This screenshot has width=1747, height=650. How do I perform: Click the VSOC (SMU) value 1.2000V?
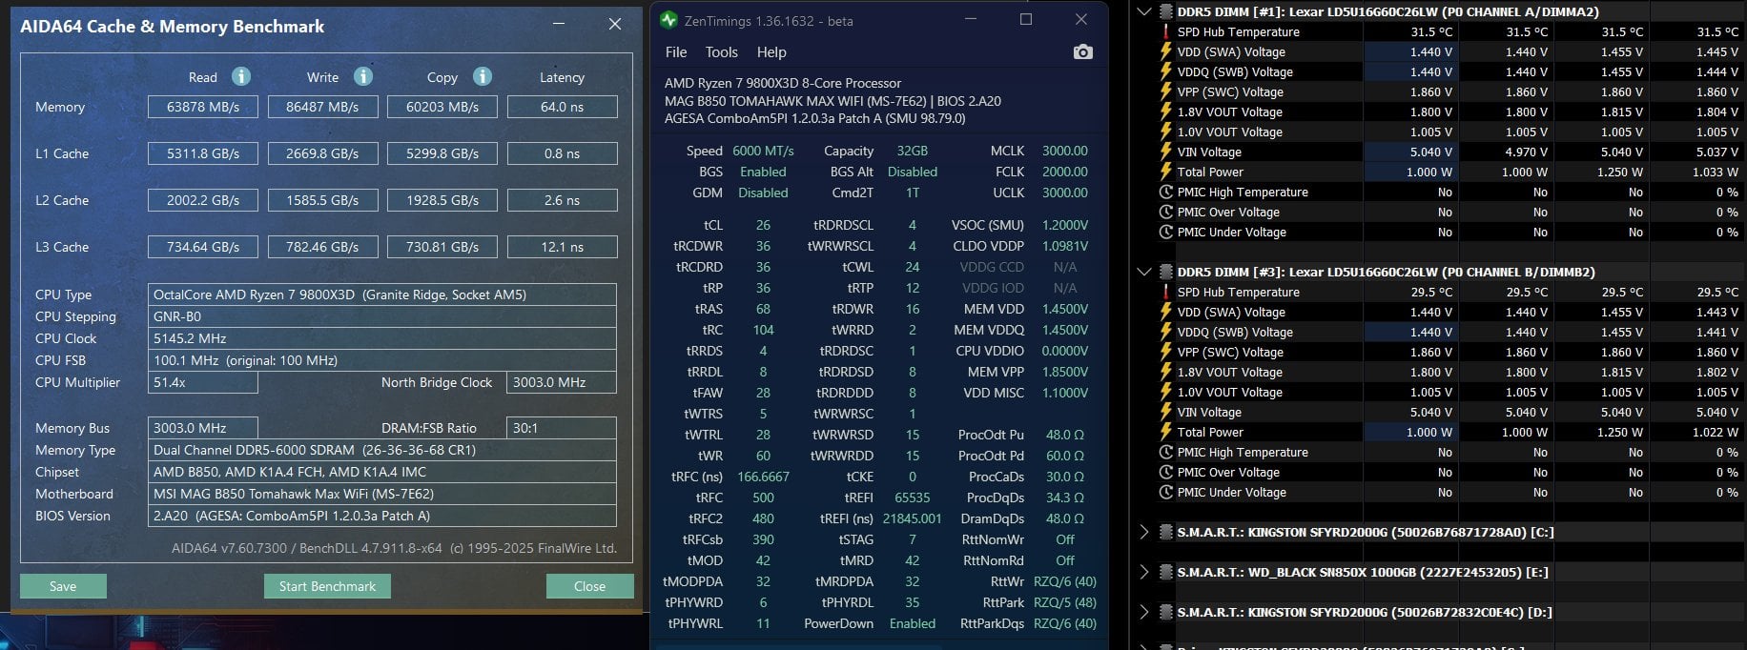point(1065,225)
